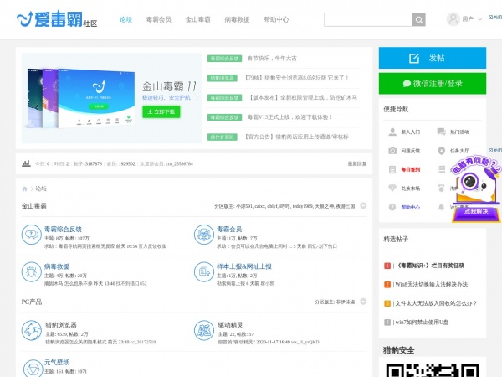Collapse the PC产品 forum section

(x=363, y=302)
